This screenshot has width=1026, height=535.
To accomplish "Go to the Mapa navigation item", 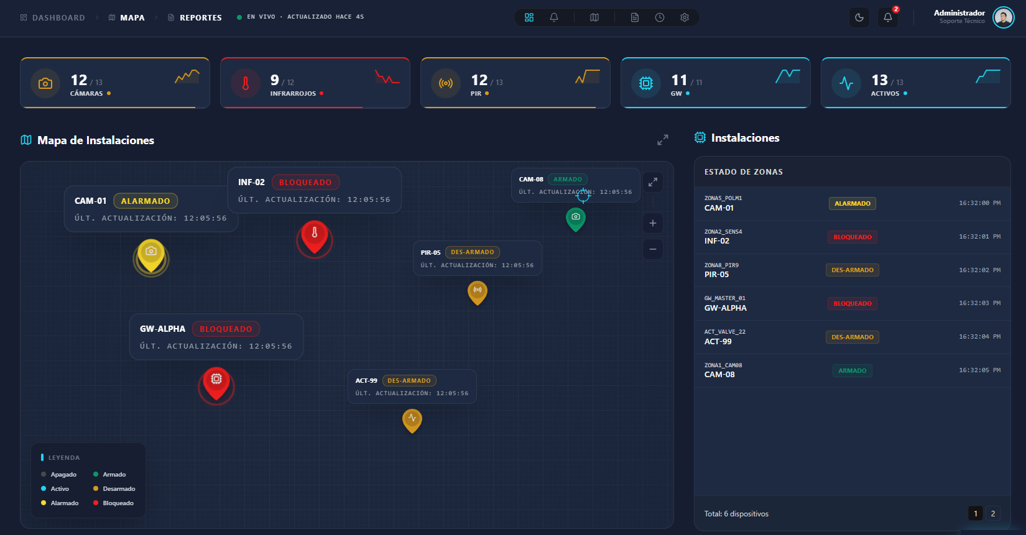I will (x=127, y=17).
